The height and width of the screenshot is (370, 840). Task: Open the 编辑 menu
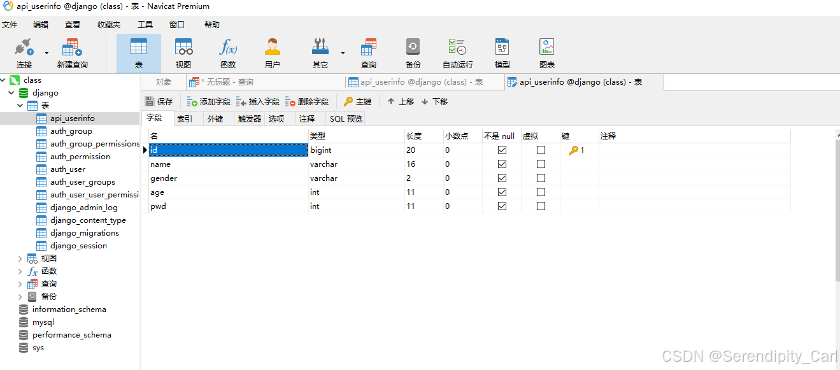point(41,25)
